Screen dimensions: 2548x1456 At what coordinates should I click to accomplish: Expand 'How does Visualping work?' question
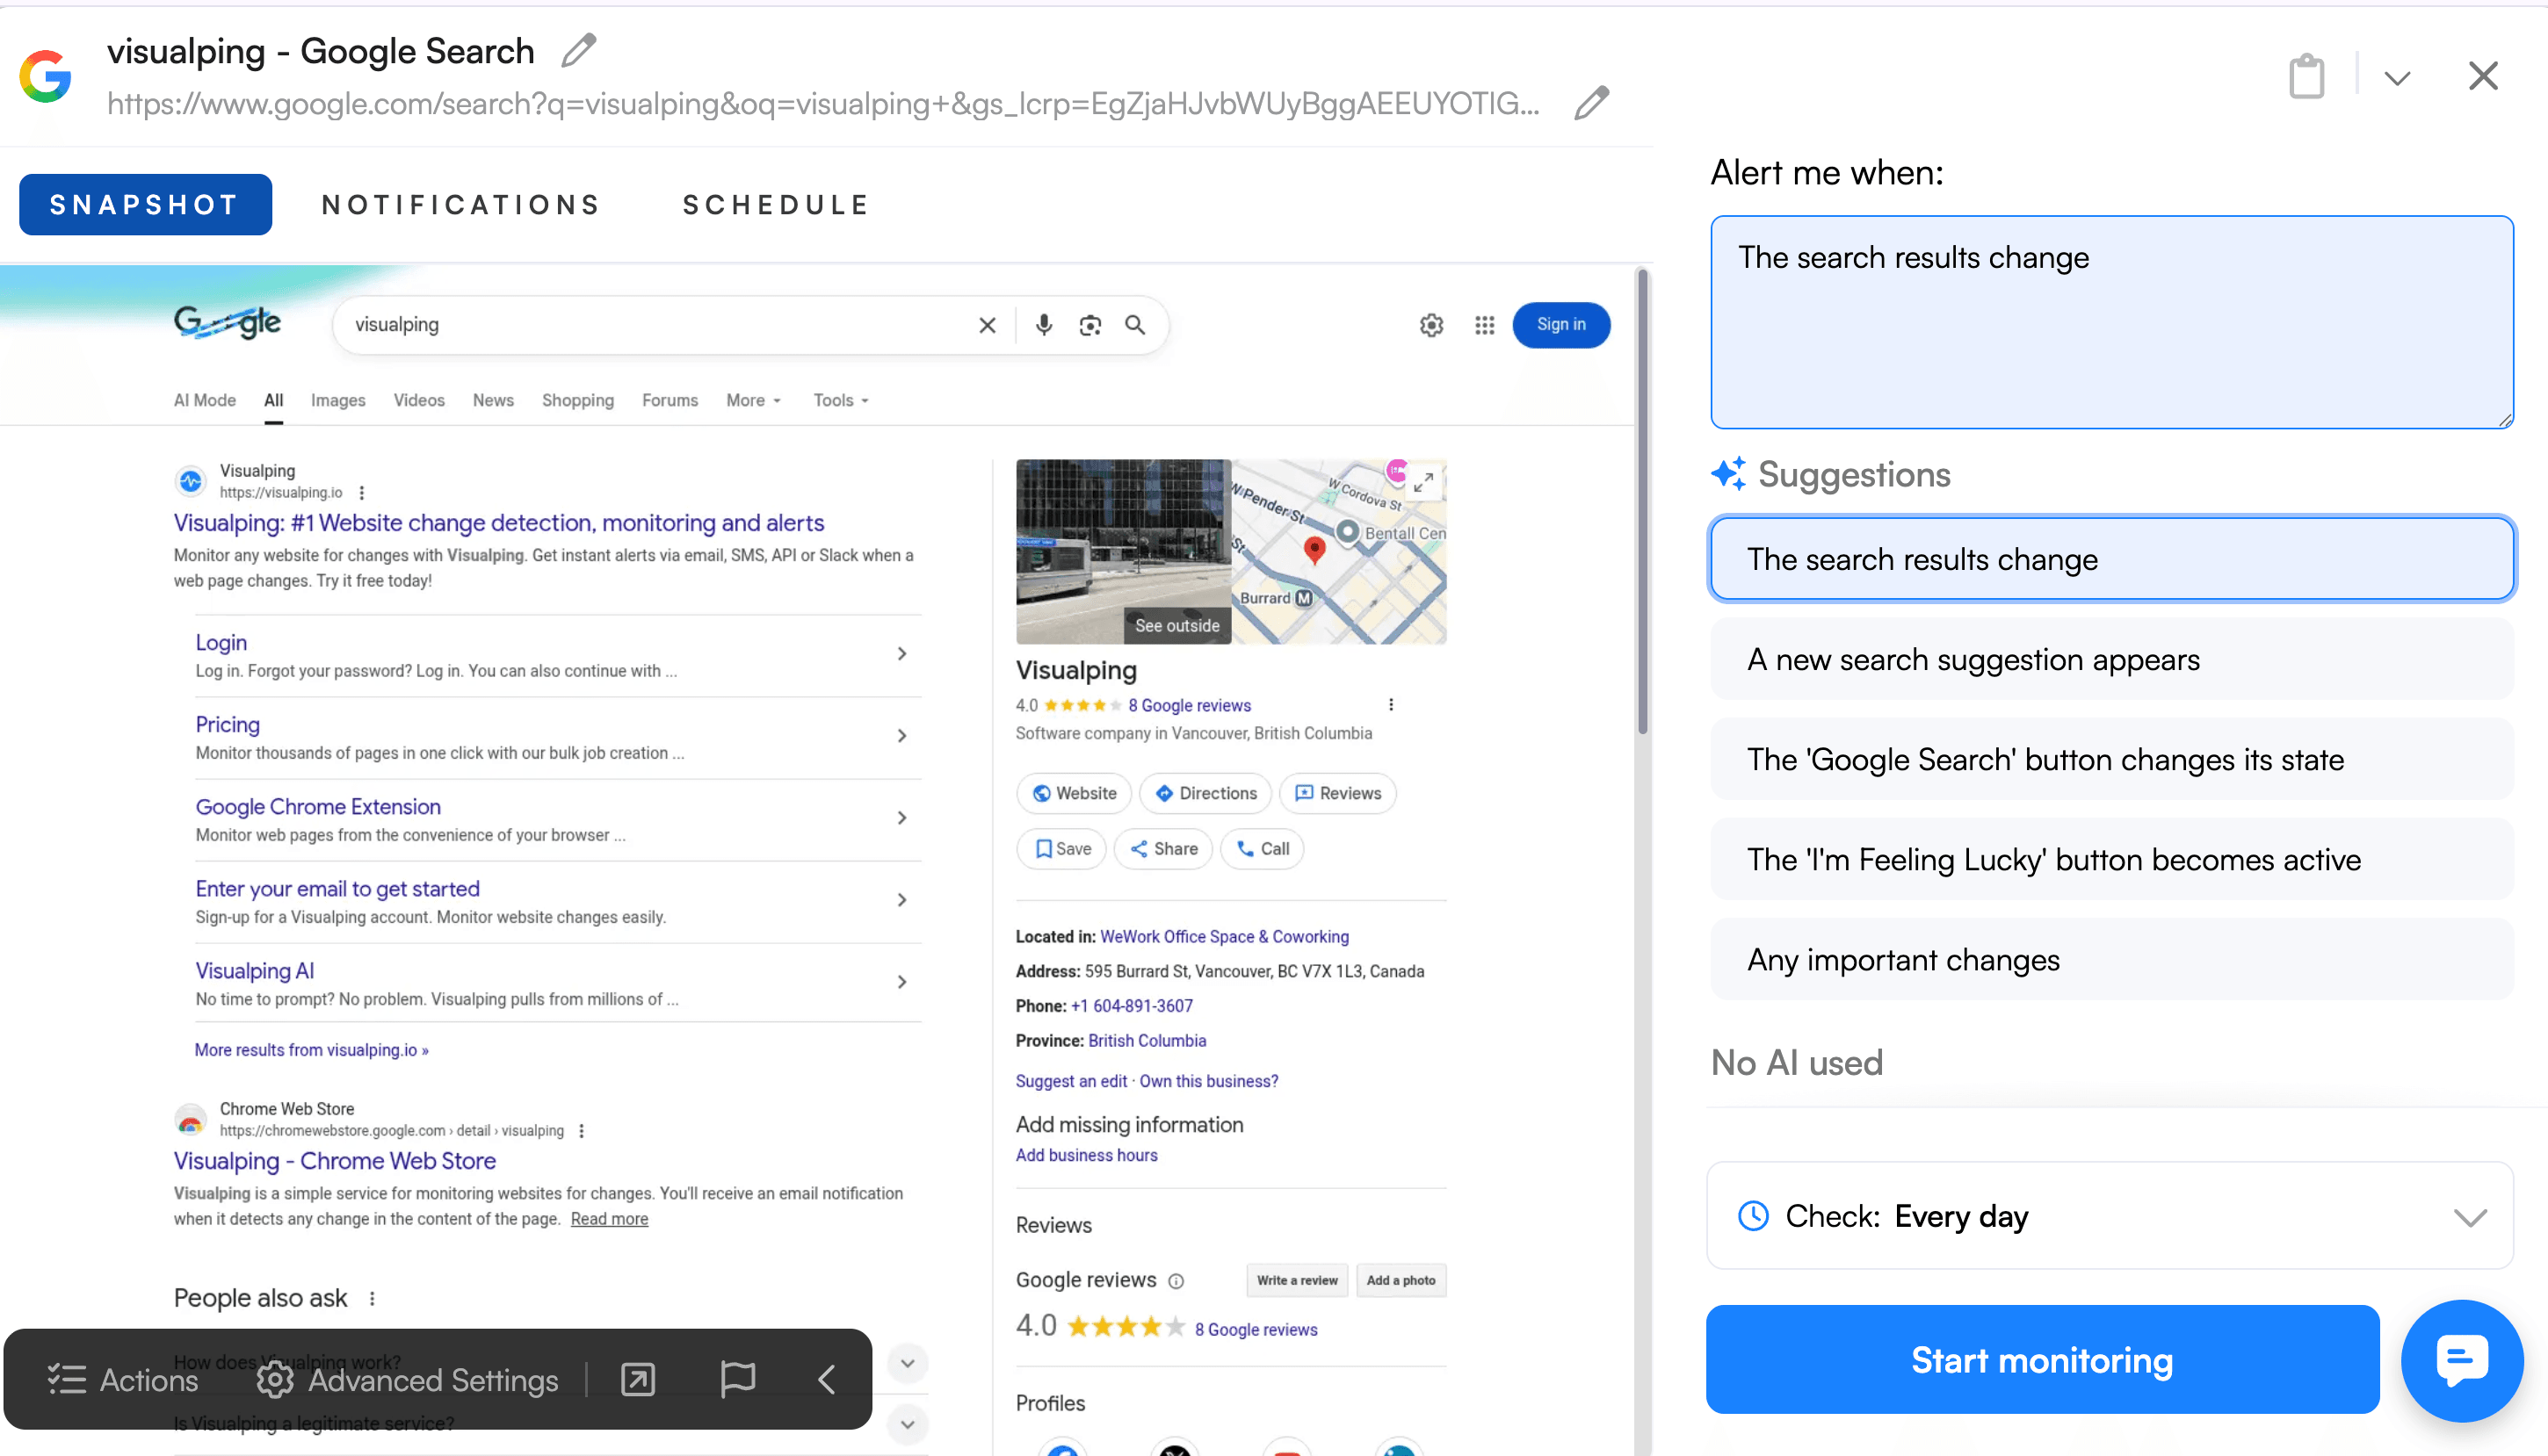[x=907, y=1363]
